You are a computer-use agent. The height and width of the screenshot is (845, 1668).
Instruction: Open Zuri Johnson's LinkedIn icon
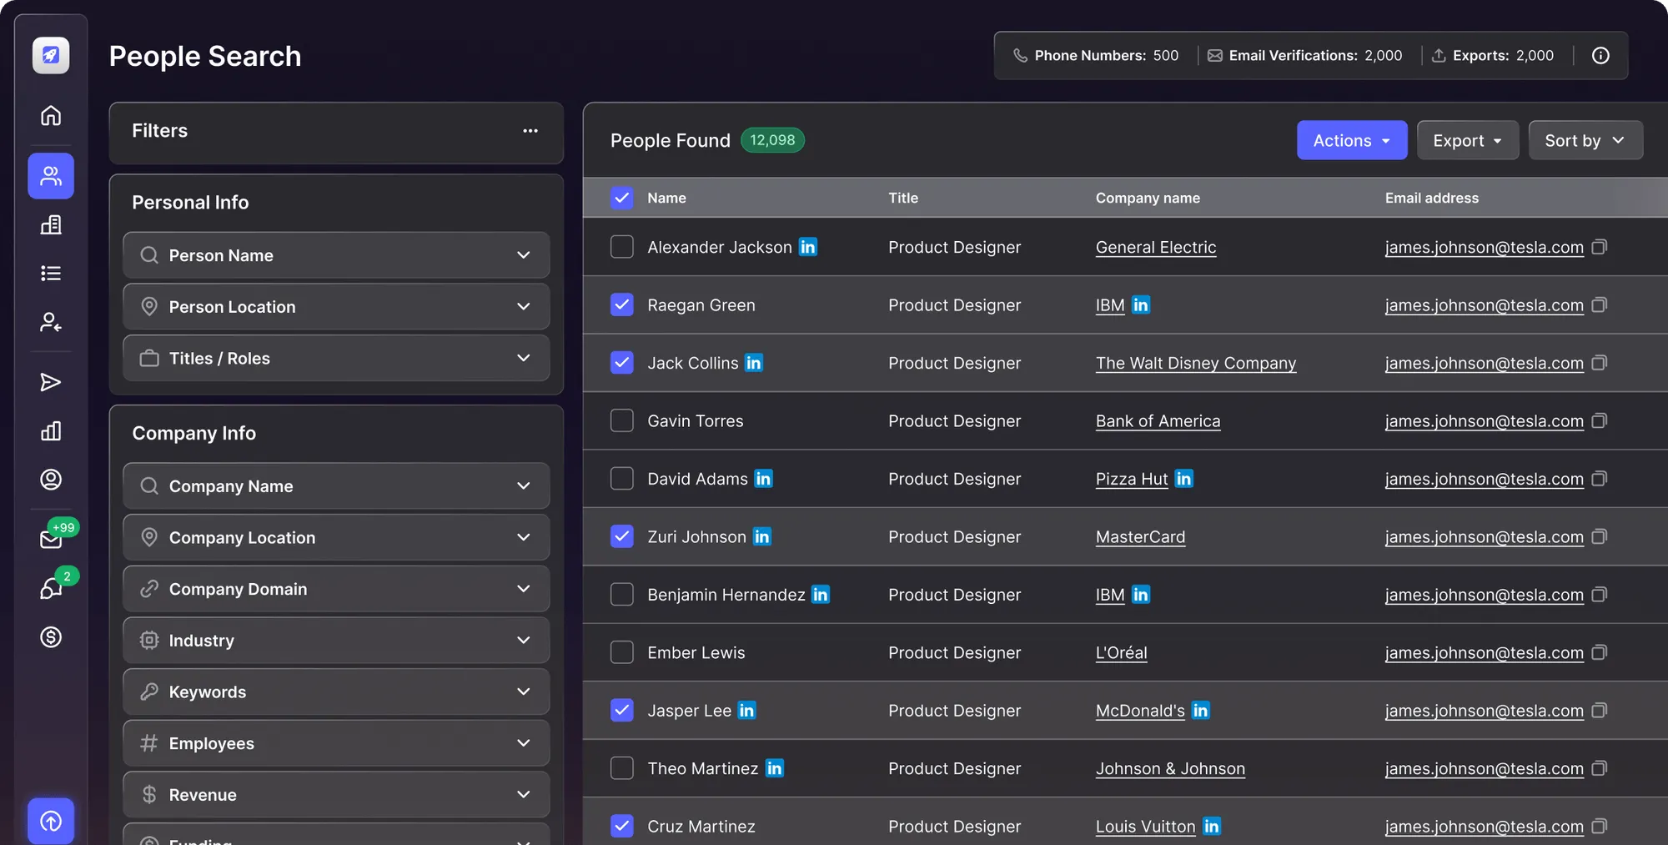pyautogui.click(x=762, y=536)
